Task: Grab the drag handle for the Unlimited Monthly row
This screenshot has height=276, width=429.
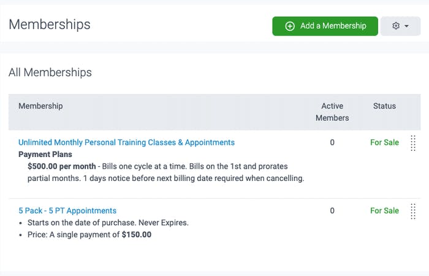Action: 413,143
